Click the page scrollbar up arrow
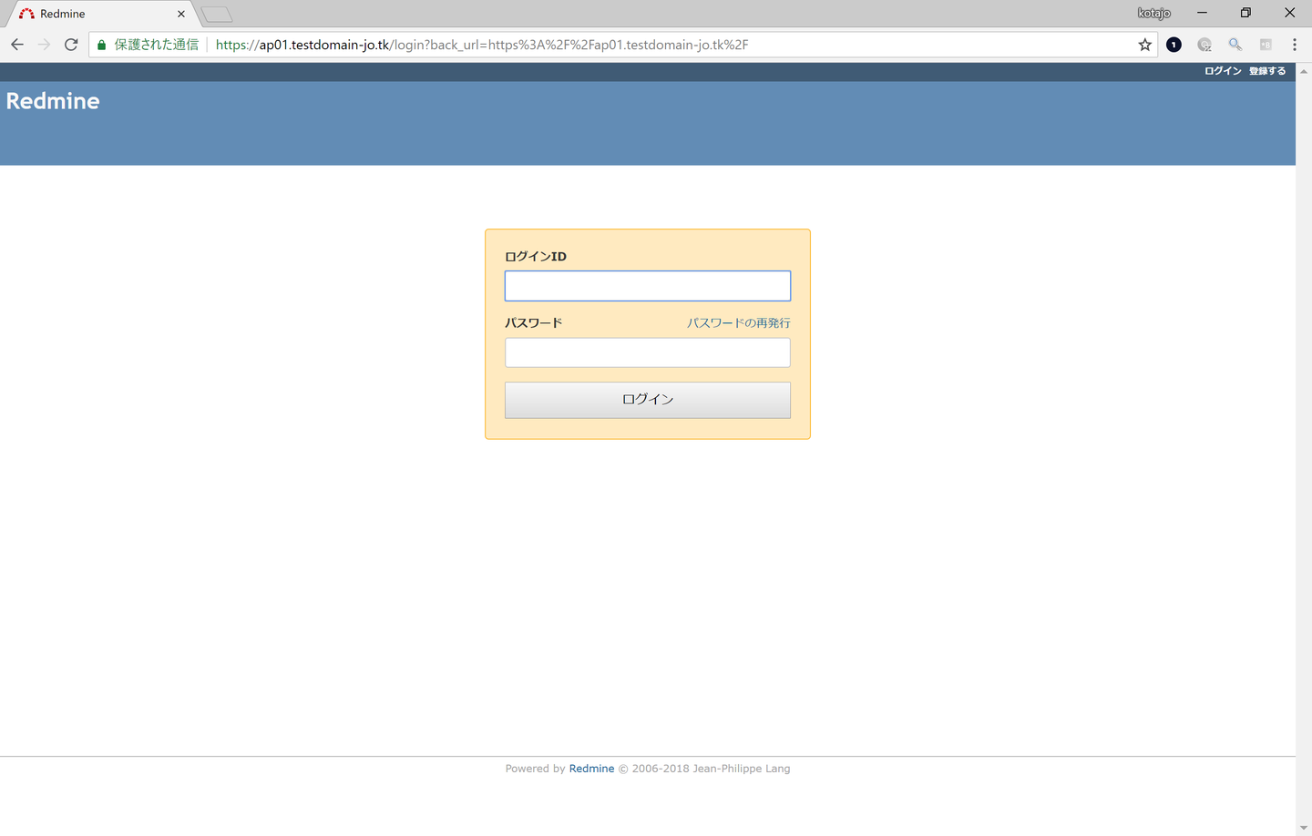 pos(1304,71)
